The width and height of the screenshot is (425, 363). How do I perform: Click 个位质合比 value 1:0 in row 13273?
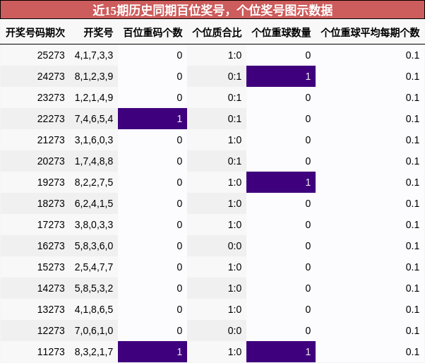(234, 309)
